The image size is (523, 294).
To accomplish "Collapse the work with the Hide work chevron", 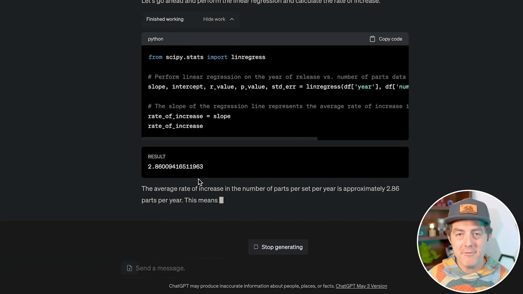I will click(232, 19).
